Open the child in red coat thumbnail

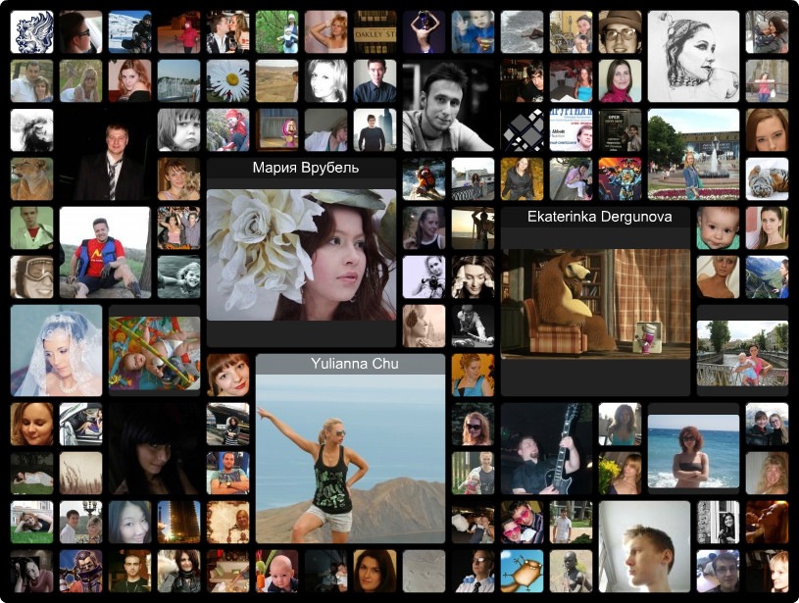click(178, 31)
